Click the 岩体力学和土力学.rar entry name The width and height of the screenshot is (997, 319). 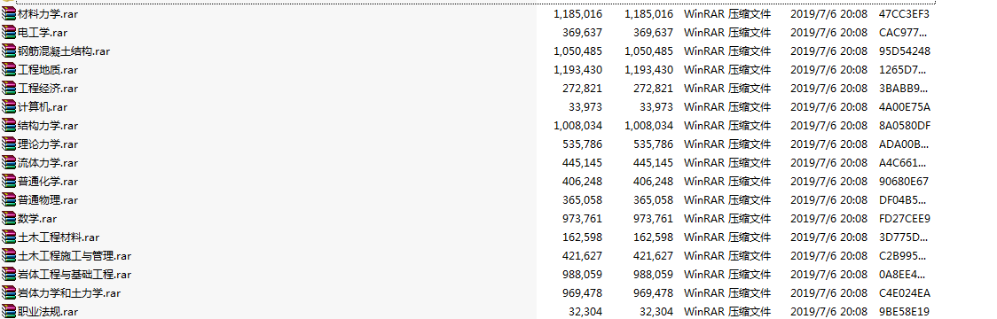[69, 293]
